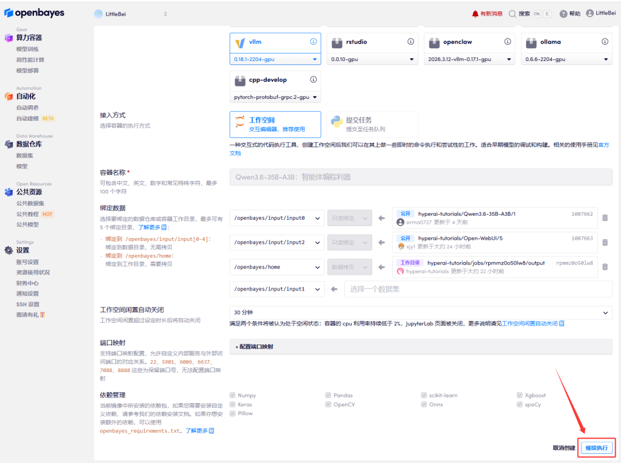
Task: Click the 选择一个数据集 field
Action: tap(478, 289)
